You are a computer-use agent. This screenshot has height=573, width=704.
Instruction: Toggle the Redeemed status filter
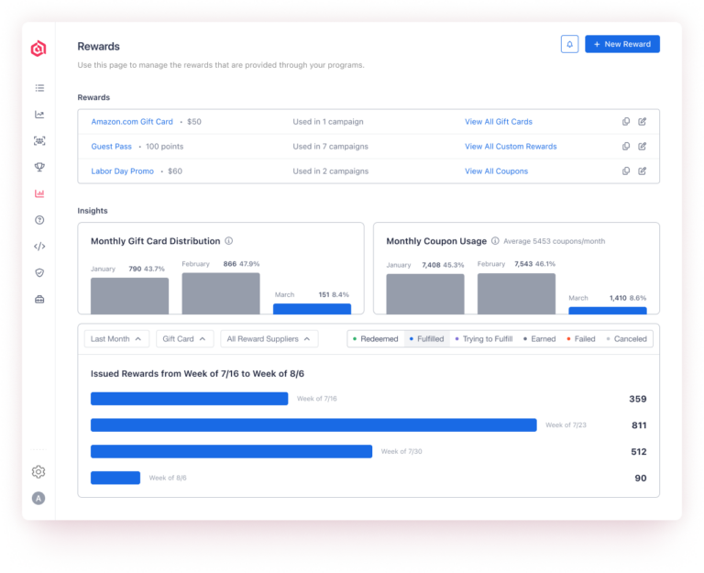(375, 339)
